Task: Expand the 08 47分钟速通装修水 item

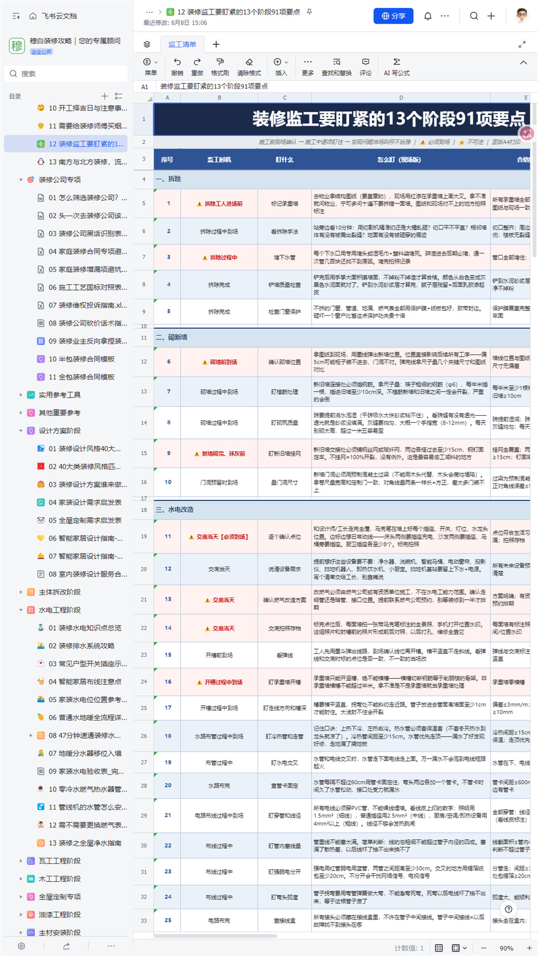Action: point(31,735)
